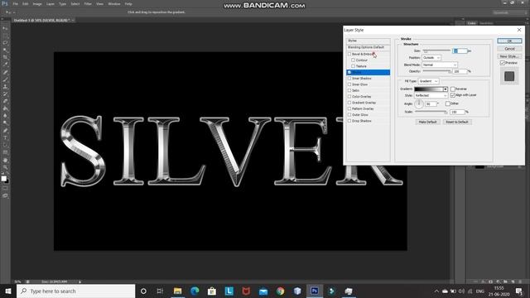Click the Make Default button
530x298 pixels.
tap(427, 122)
